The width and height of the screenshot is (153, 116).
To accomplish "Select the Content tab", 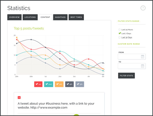I will [45, 17].
